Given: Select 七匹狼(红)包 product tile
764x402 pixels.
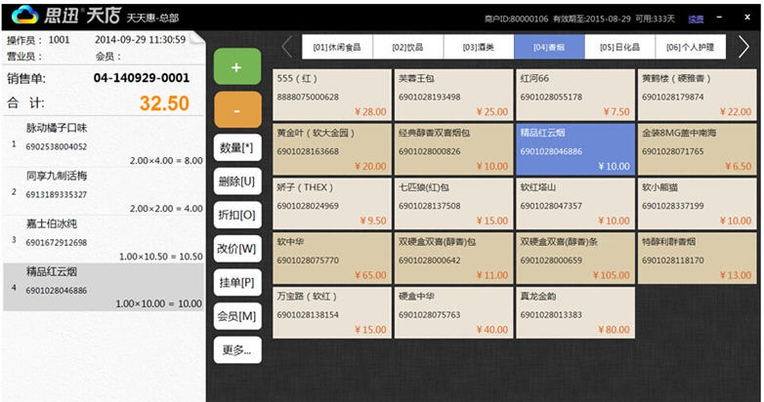Looking at the screenshot, I should tap(453, 204).
